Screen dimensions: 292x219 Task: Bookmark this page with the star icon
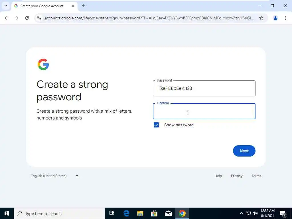coord(261,18)
